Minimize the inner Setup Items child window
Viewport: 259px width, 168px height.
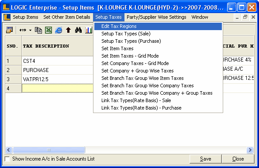click(237, 17)
